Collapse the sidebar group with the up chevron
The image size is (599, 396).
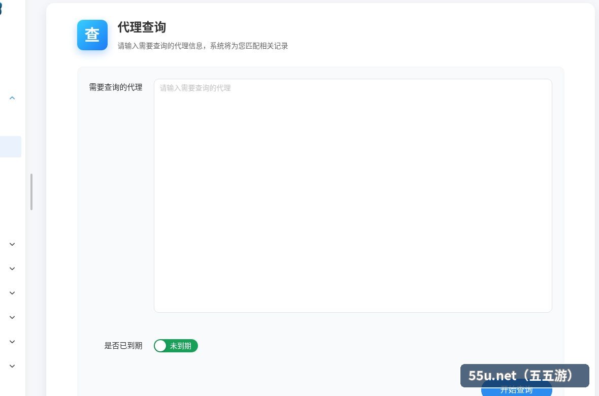point(12,98)
